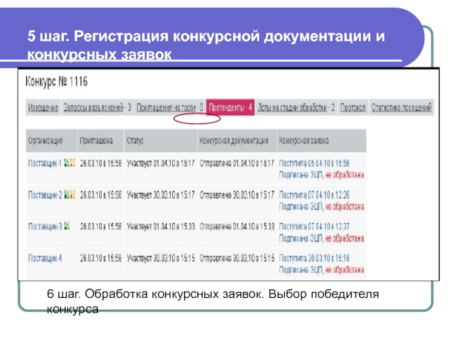The height and width of the screenshot is (341, 455).
Task: Click the yellow icon next to Поставщик-2
Action: click(73, 194)
